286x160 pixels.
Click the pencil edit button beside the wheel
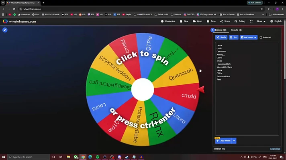pyautogui.click(x=5, y=30)
